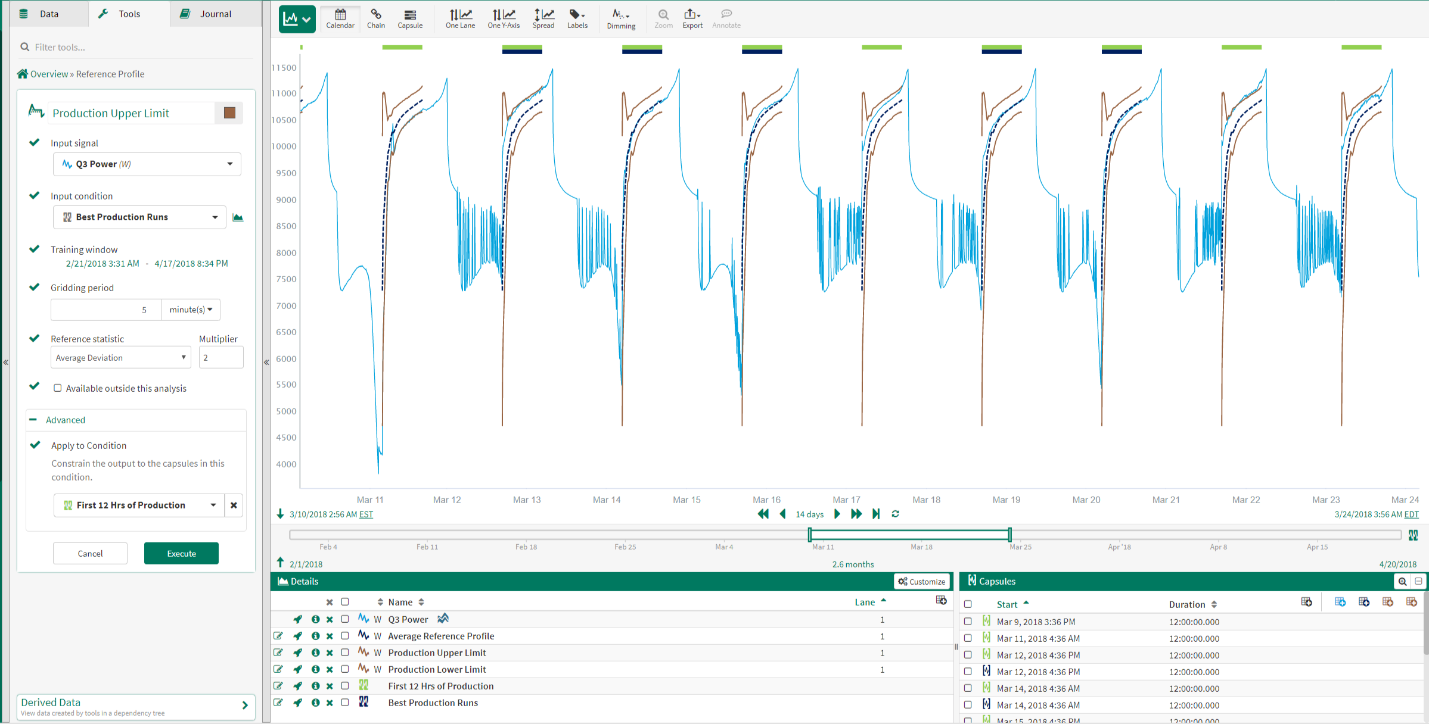Click the refresh icon beside 14 days
Viewport: 1429px width, 724px height.
(895, 514)
